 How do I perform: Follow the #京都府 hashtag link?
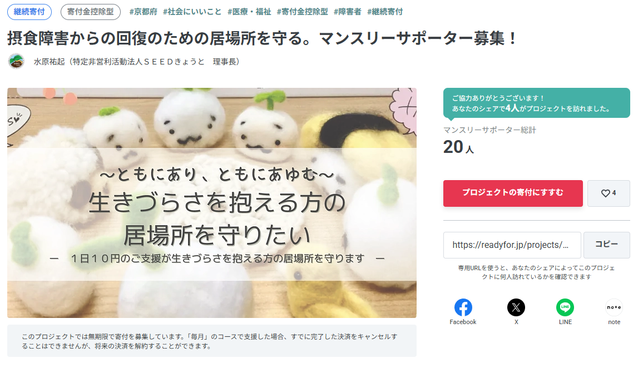(x=143, y=12)
